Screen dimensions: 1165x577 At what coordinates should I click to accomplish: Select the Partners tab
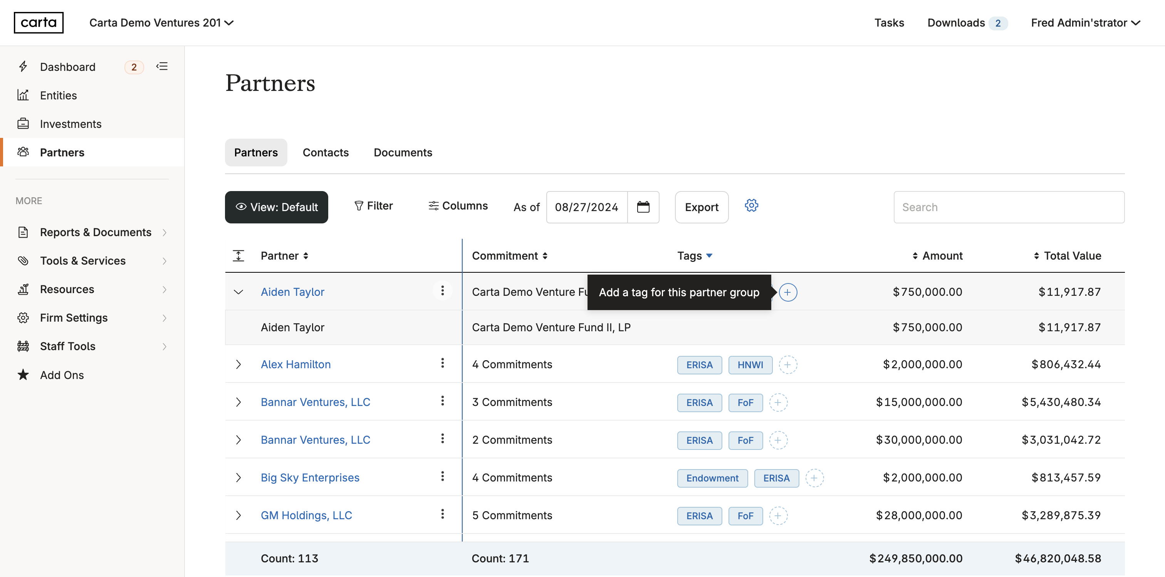click(256, 153)
